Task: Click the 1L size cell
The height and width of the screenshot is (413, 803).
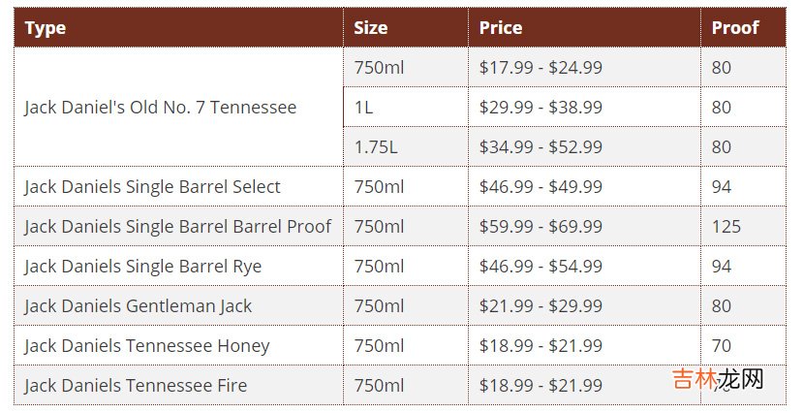Action: click(x=363, y=108)
